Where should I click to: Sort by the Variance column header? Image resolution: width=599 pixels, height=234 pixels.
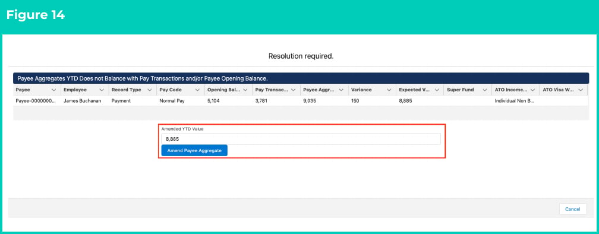click(361, 90)
